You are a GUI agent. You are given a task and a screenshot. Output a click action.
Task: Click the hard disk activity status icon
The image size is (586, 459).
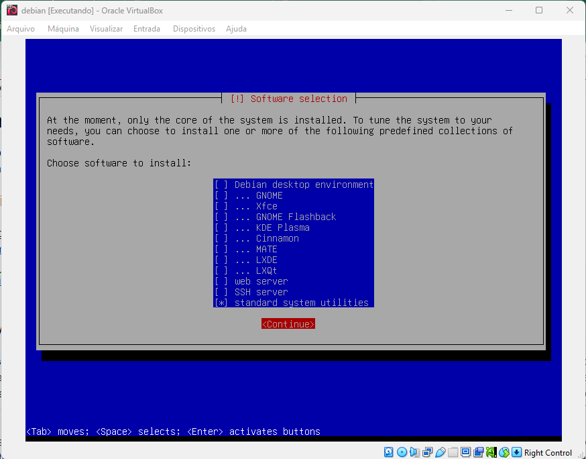(389, 452)
